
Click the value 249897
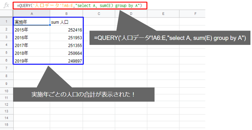coord(66,60)
